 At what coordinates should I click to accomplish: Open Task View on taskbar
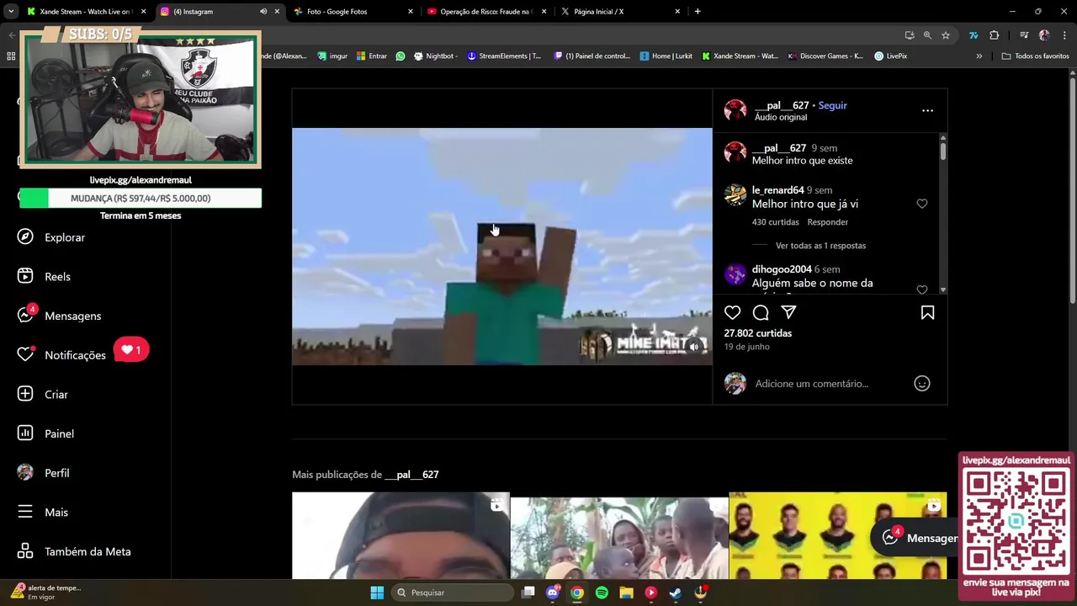528,593
